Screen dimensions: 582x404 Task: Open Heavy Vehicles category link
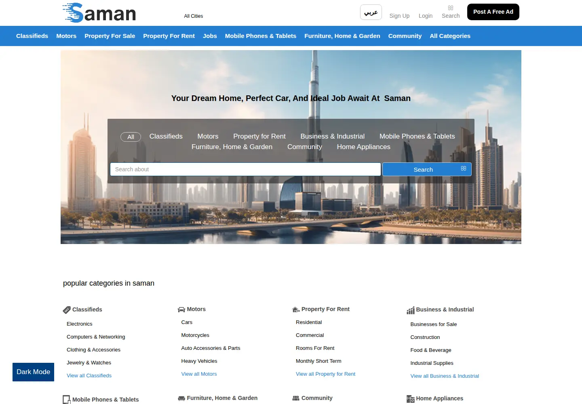point(199,361)
